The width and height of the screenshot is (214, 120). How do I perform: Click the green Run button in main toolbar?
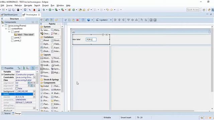(x=50, y=10)
